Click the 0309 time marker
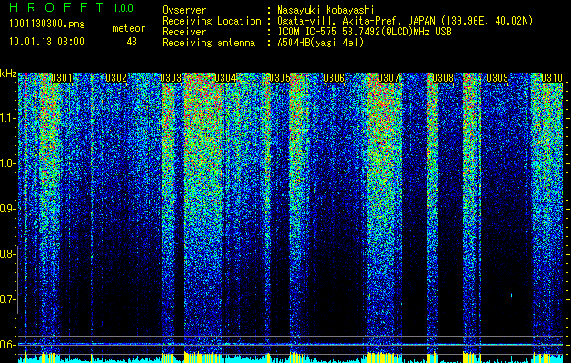Viewport: 571px width, 363px height. [x=497, y=78]
